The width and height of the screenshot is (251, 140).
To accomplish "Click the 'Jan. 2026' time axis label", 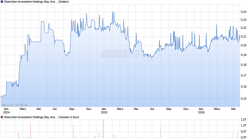I will pos(201,111).
